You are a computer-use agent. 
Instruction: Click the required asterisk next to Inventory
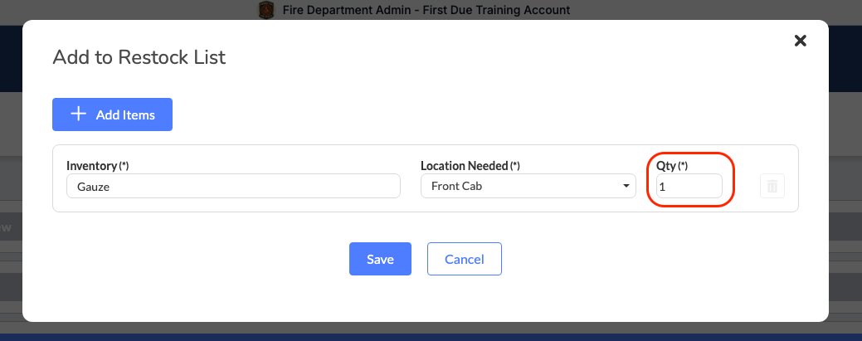[124, 166]
